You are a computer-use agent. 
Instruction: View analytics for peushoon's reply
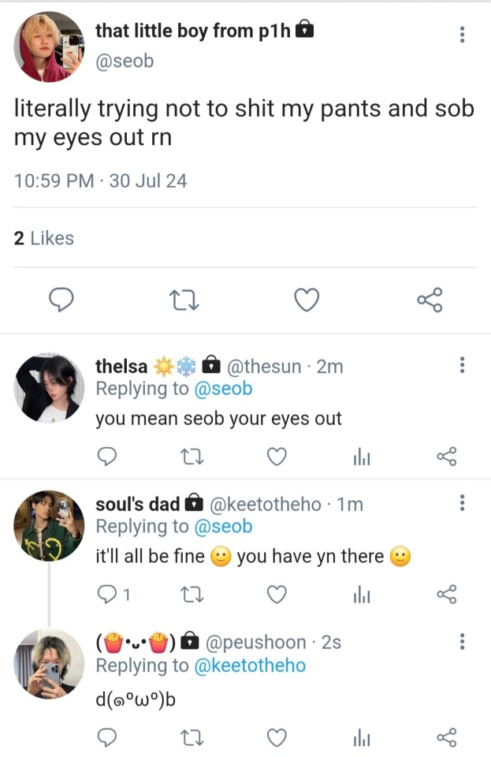coord(362,737)
